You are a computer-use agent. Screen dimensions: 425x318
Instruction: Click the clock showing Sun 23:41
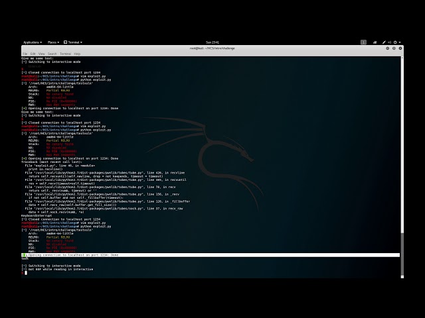click(212, 42)
